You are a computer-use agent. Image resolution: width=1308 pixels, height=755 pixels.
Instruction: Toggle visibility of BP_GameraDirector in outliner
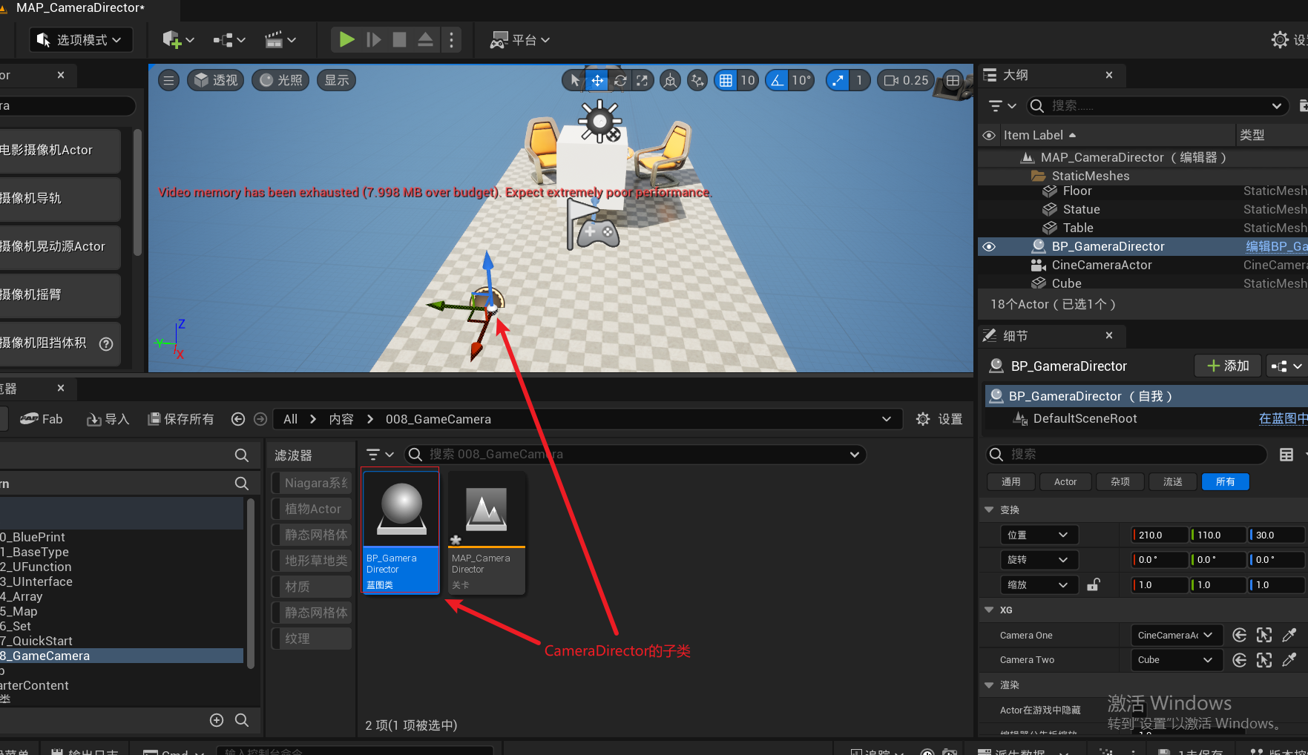(x=989, y=246)
